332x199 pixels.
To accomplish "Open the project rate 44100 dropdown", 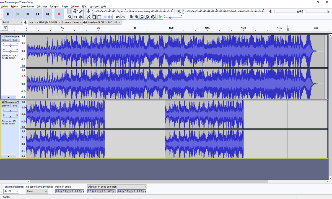I will (x=11, y=191).
